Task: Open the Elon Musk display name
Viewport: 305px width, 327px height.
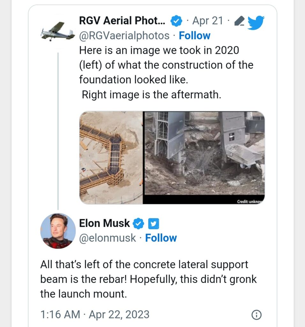Action: click(104, 224)
